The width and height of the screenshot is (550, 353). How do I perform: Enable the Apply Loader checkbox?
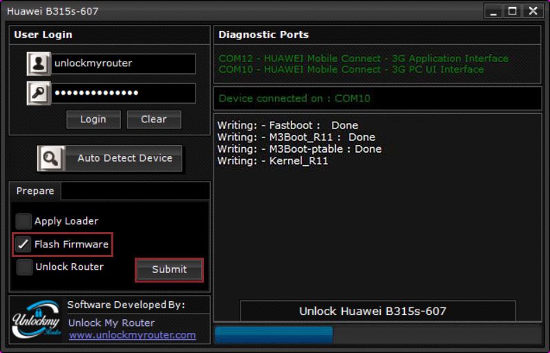(23, 221)
